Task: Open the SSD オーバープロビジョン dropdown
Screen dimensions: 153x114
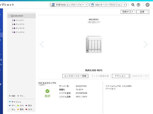Action: tap(108, 5)
